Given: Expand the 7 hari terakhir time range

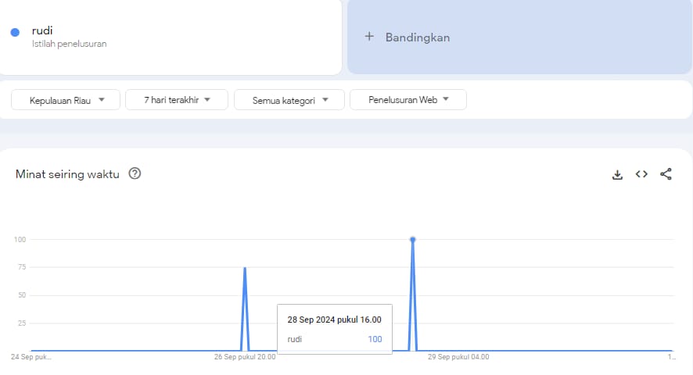Looking at the screenshot, I should (177, 100).
